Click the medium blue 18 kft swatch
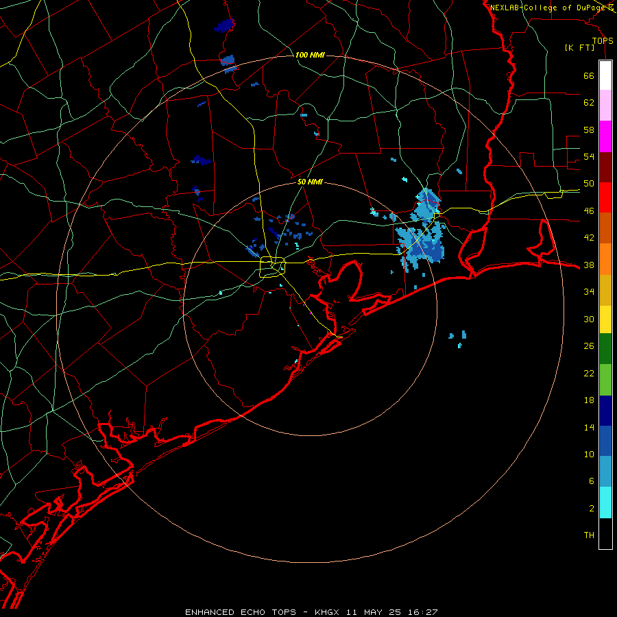Viewport: 617px width, 617px height. 605,441
